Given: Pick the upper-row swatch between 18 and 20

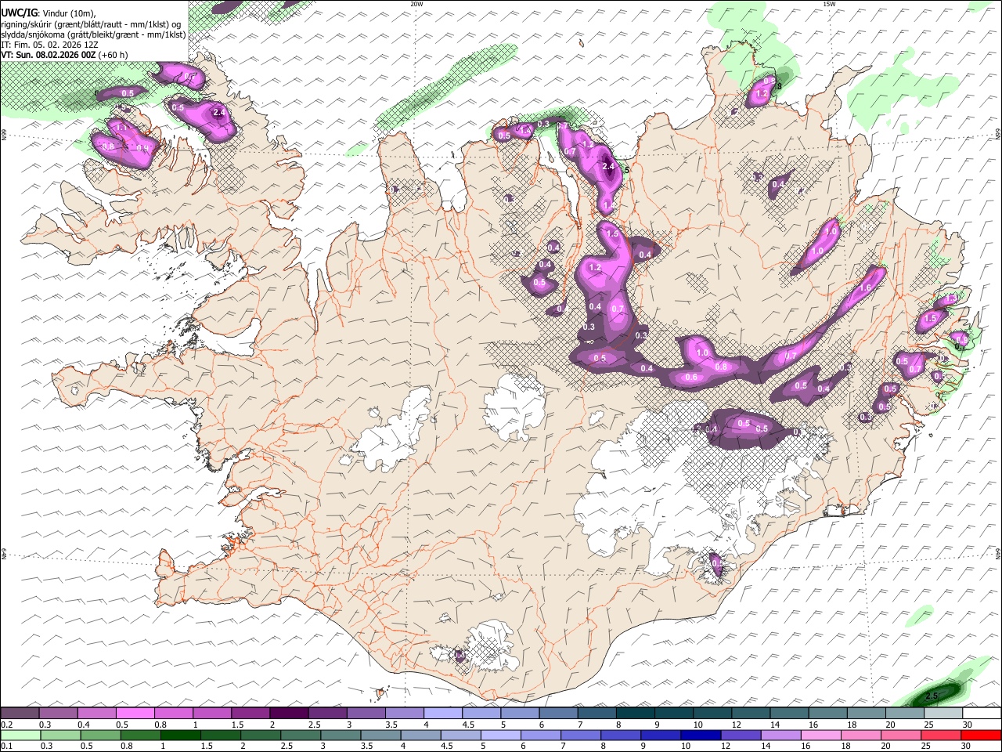Looking at the screenshot, I should coord(866,714).
